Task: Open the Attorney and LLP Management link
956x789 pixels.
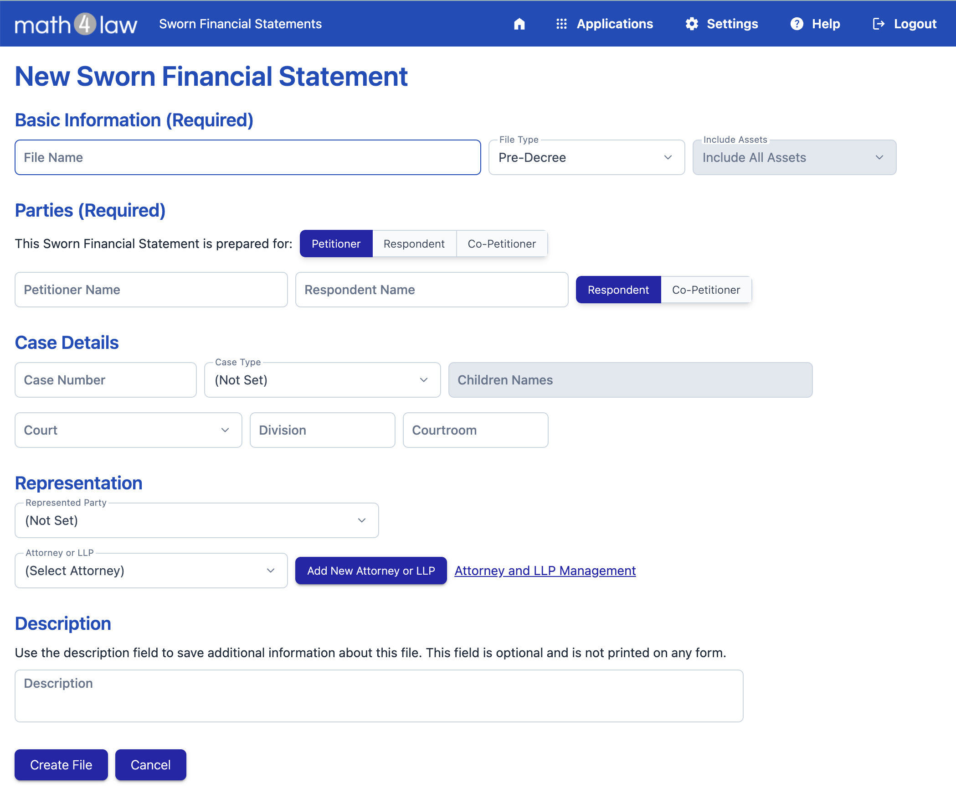Action: [x=545, y=571]
